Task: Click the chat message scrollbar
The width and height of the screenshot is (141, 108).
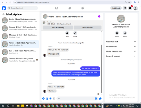Action: [102, 69]
